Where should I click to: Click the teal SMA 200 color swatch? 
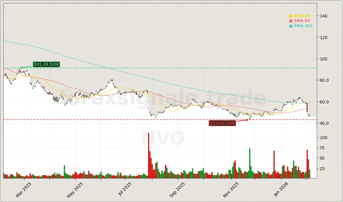coord(291,26)
